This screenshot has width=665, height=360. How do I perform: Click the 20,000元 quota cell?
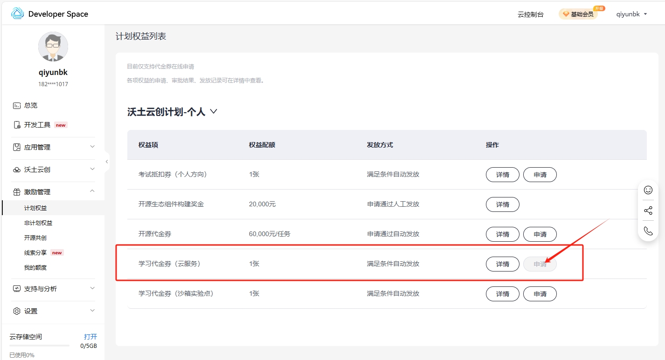coord(263,204)
